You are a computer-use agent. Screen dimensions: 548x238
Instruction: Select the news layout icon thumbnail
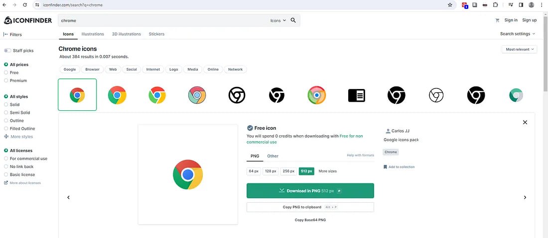(x=357, y=95)
